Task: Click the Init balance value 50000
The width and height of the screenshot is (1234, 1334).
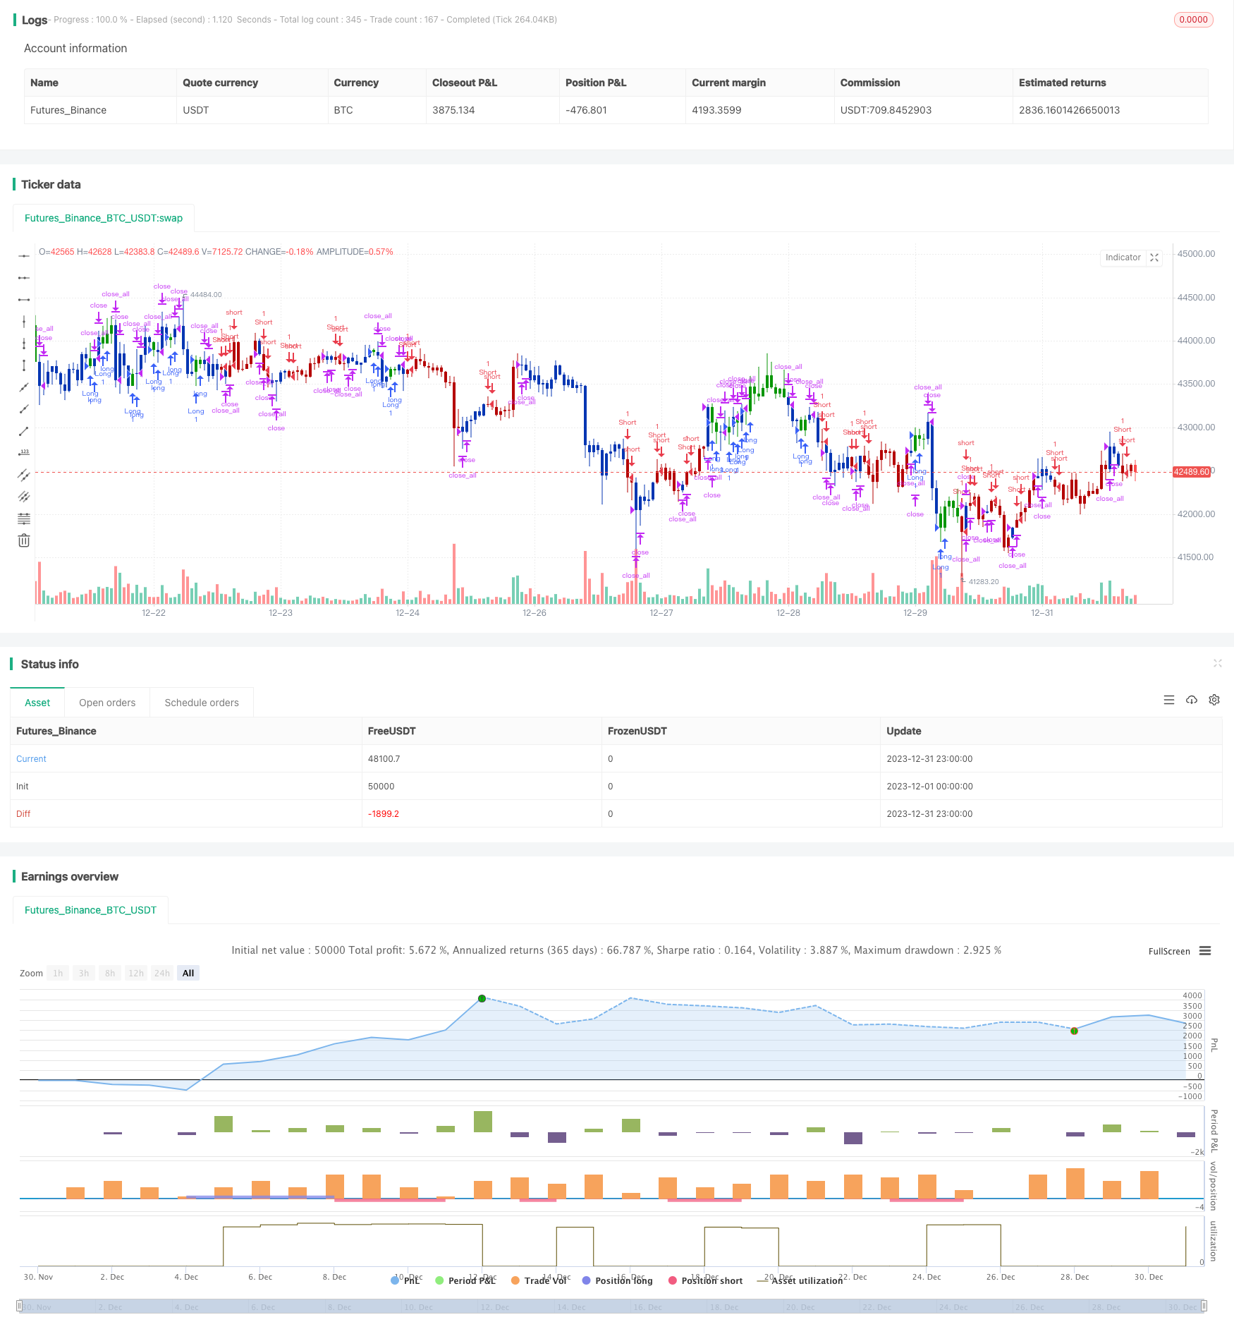Action: [x=381, y=787]
